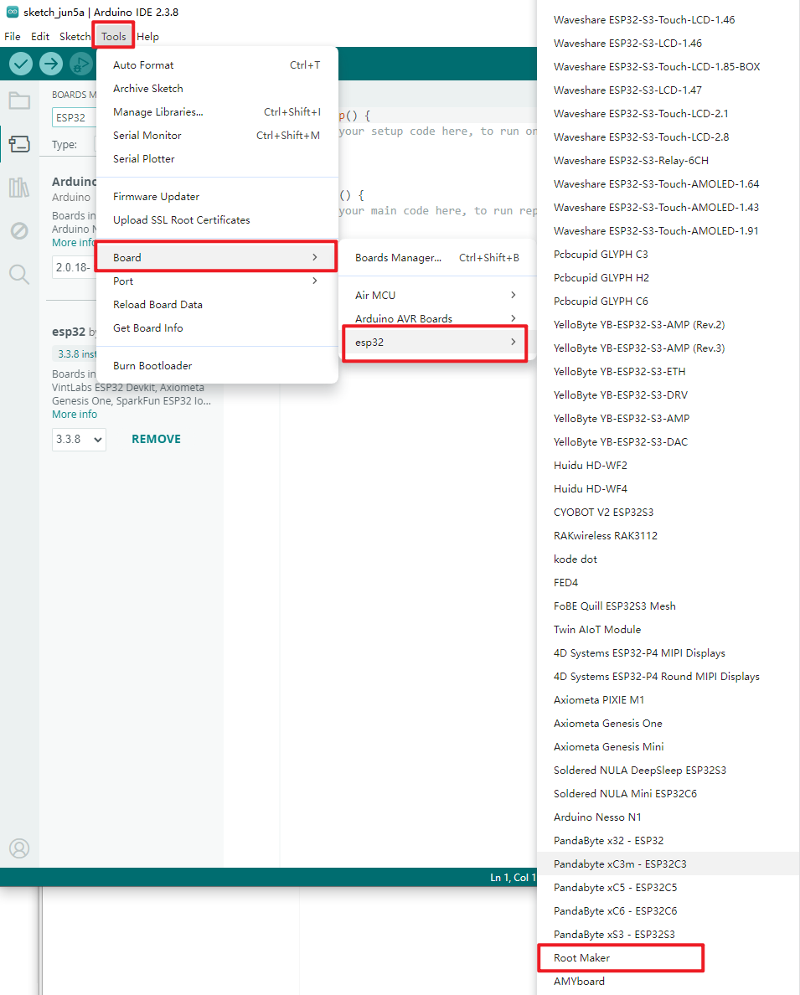The width and height of the screenshot is (800, 995).
Task: Select PandaByte xC6 - ESP32C6 board
Action: (668, 910)
